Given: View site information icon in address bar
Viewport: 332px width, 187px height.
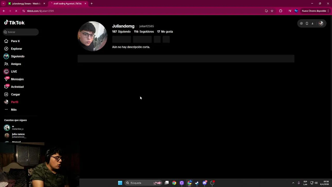Looking at the screenshot, I should 24,11.
